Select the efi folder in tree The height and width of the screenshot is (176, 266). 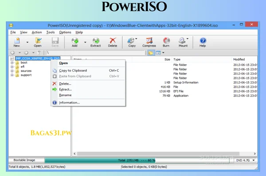click(23, 66)
